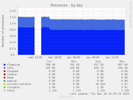The image size is (133, 100).
Task: Select the 'dead' legend label
Action: (10, 78)
